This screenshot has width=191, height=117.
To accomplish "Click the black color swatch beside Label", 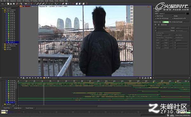I will (x=187, y=13).
